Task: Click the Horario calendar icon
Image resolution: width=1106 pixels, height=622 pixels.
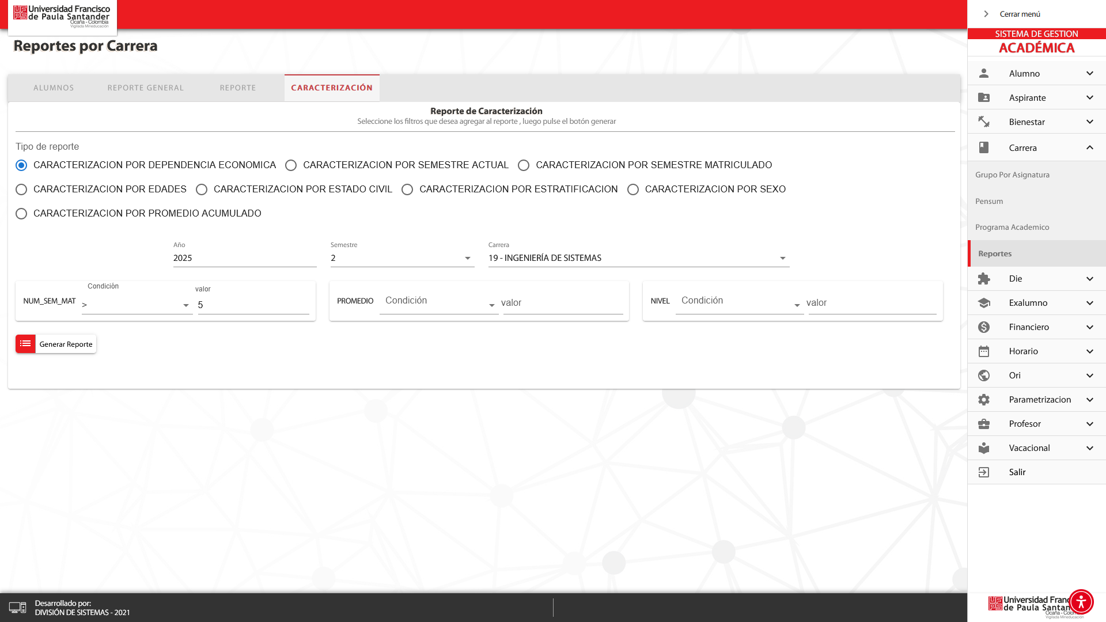Action: (x=984, y=351)
